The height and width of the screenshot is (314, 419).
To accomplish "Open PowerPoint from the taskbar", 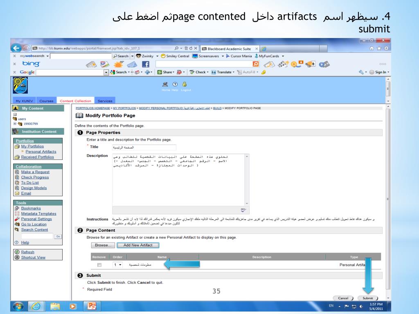I will click(92, 306).
